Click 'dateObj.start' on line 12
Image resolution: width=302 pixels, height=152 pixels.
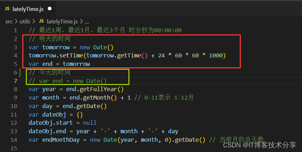51,123
